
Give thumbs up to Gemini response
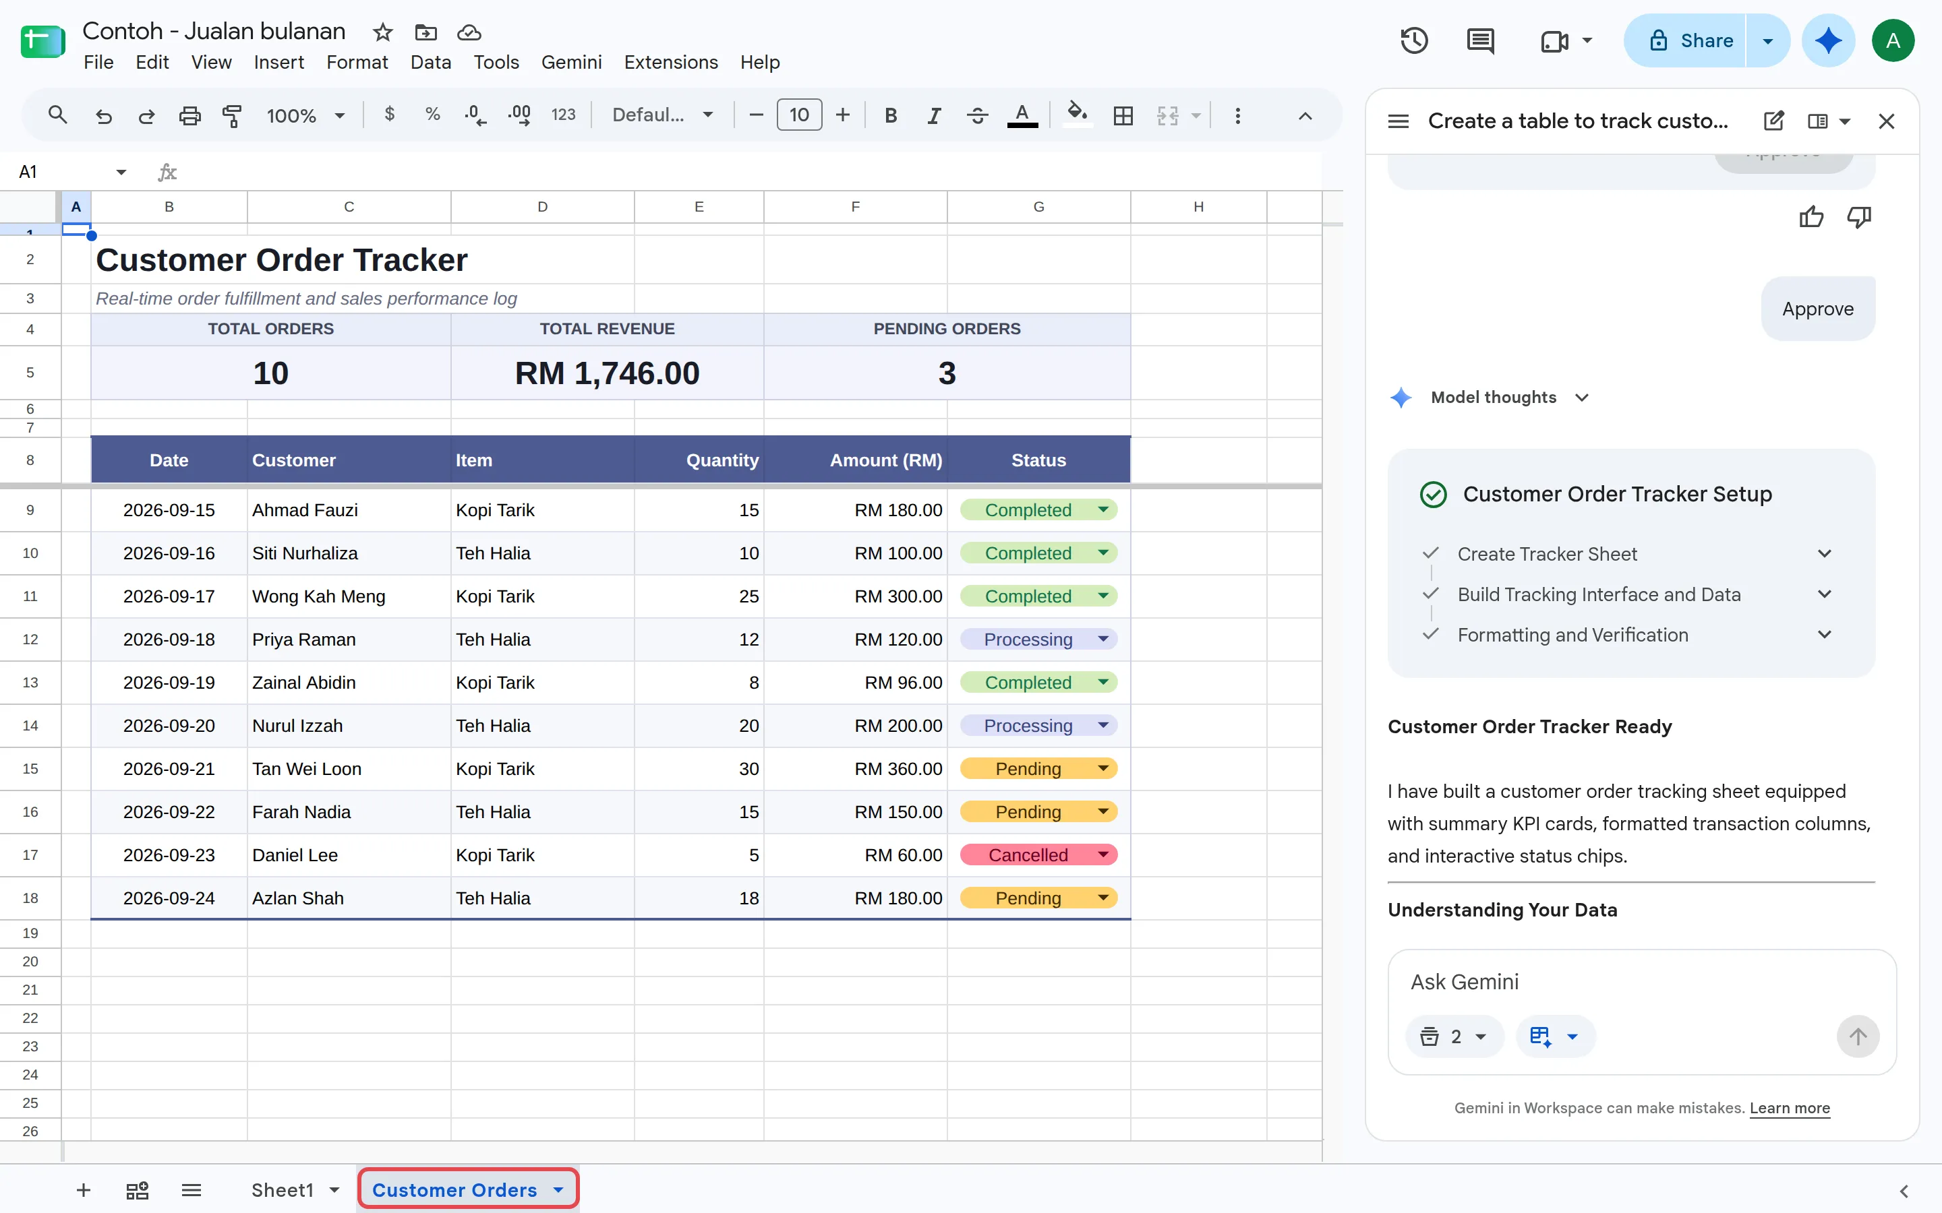click(1811, 216)
